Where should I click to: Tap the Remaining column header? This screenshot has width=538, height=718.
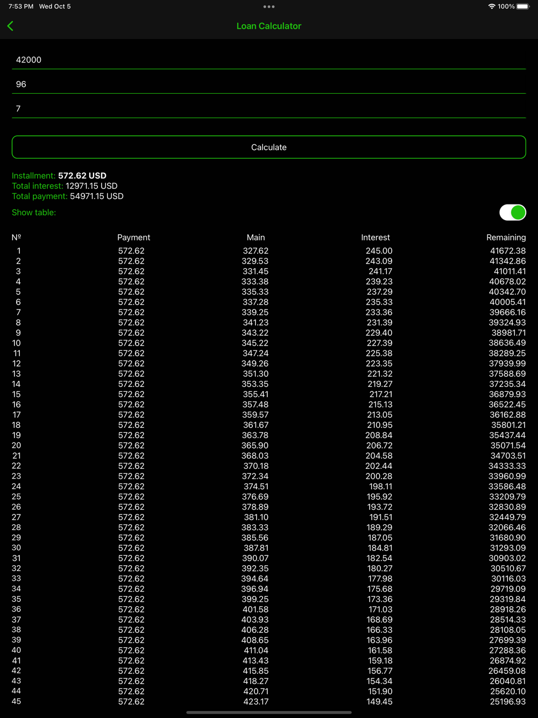pos(506,237)
